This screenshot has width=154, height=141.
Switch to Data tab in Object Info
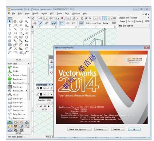[x=130, y=21]
